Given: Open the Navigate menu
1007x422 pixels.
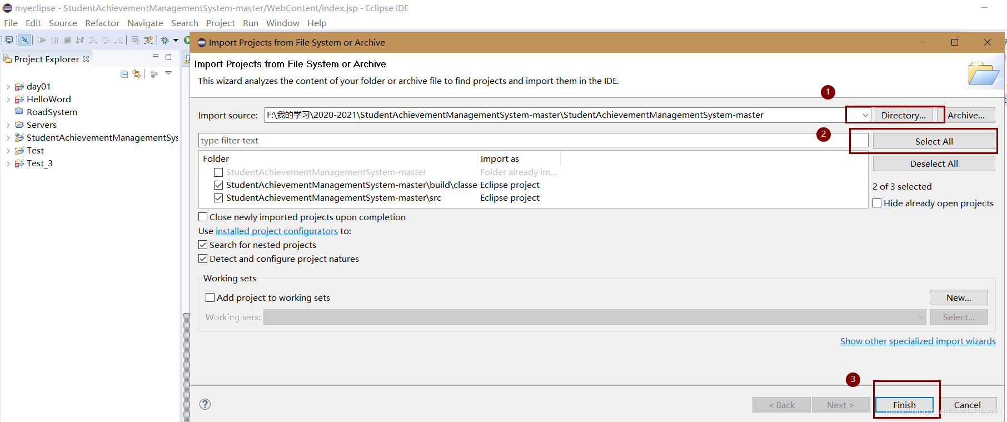Looking at the screenshot, I should pyautogui.click(x=145, y=23).
